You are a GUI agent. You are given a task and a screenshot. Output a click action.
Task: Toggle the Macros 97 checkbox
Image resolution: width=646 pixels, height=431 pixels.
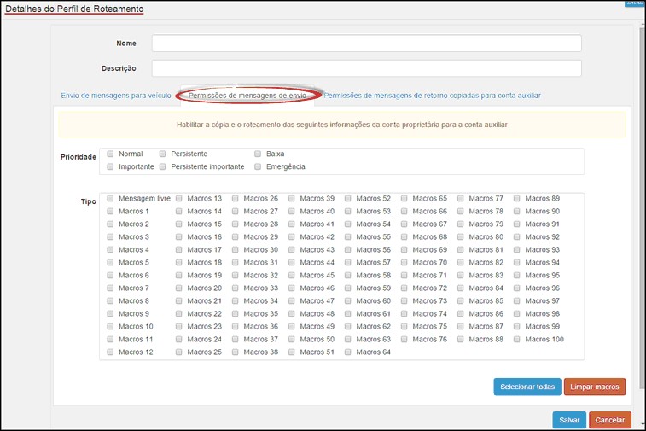coord(516,300)
